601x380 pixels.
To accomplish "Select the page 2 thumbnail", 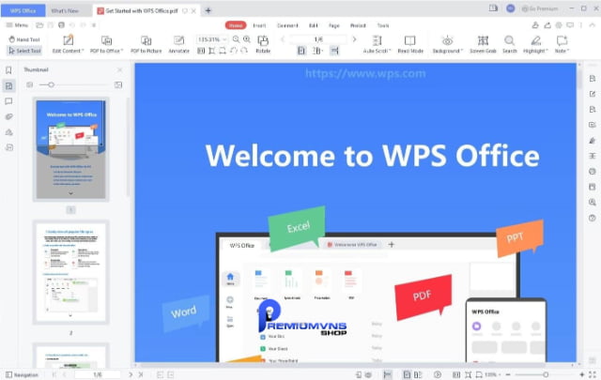I will pos(70,272).
